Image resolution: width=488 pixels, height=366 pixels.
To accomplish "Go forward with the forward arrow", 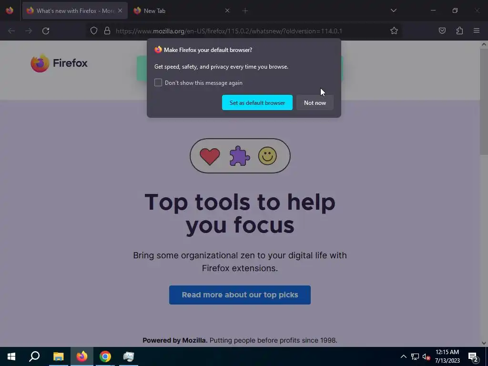I will 29,31.
